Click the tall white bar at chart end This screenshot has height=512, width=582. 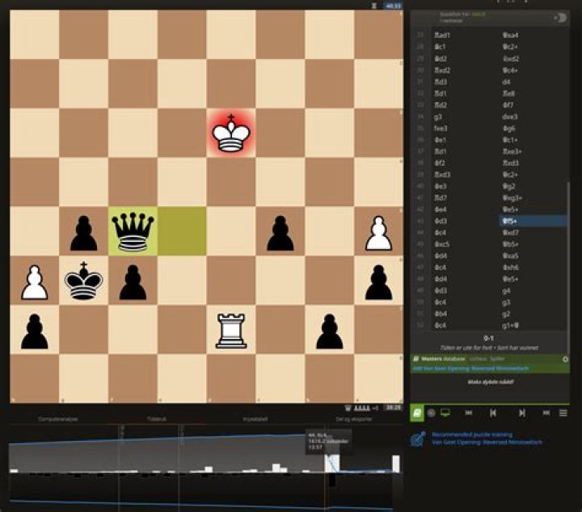[x=396, y=463]
